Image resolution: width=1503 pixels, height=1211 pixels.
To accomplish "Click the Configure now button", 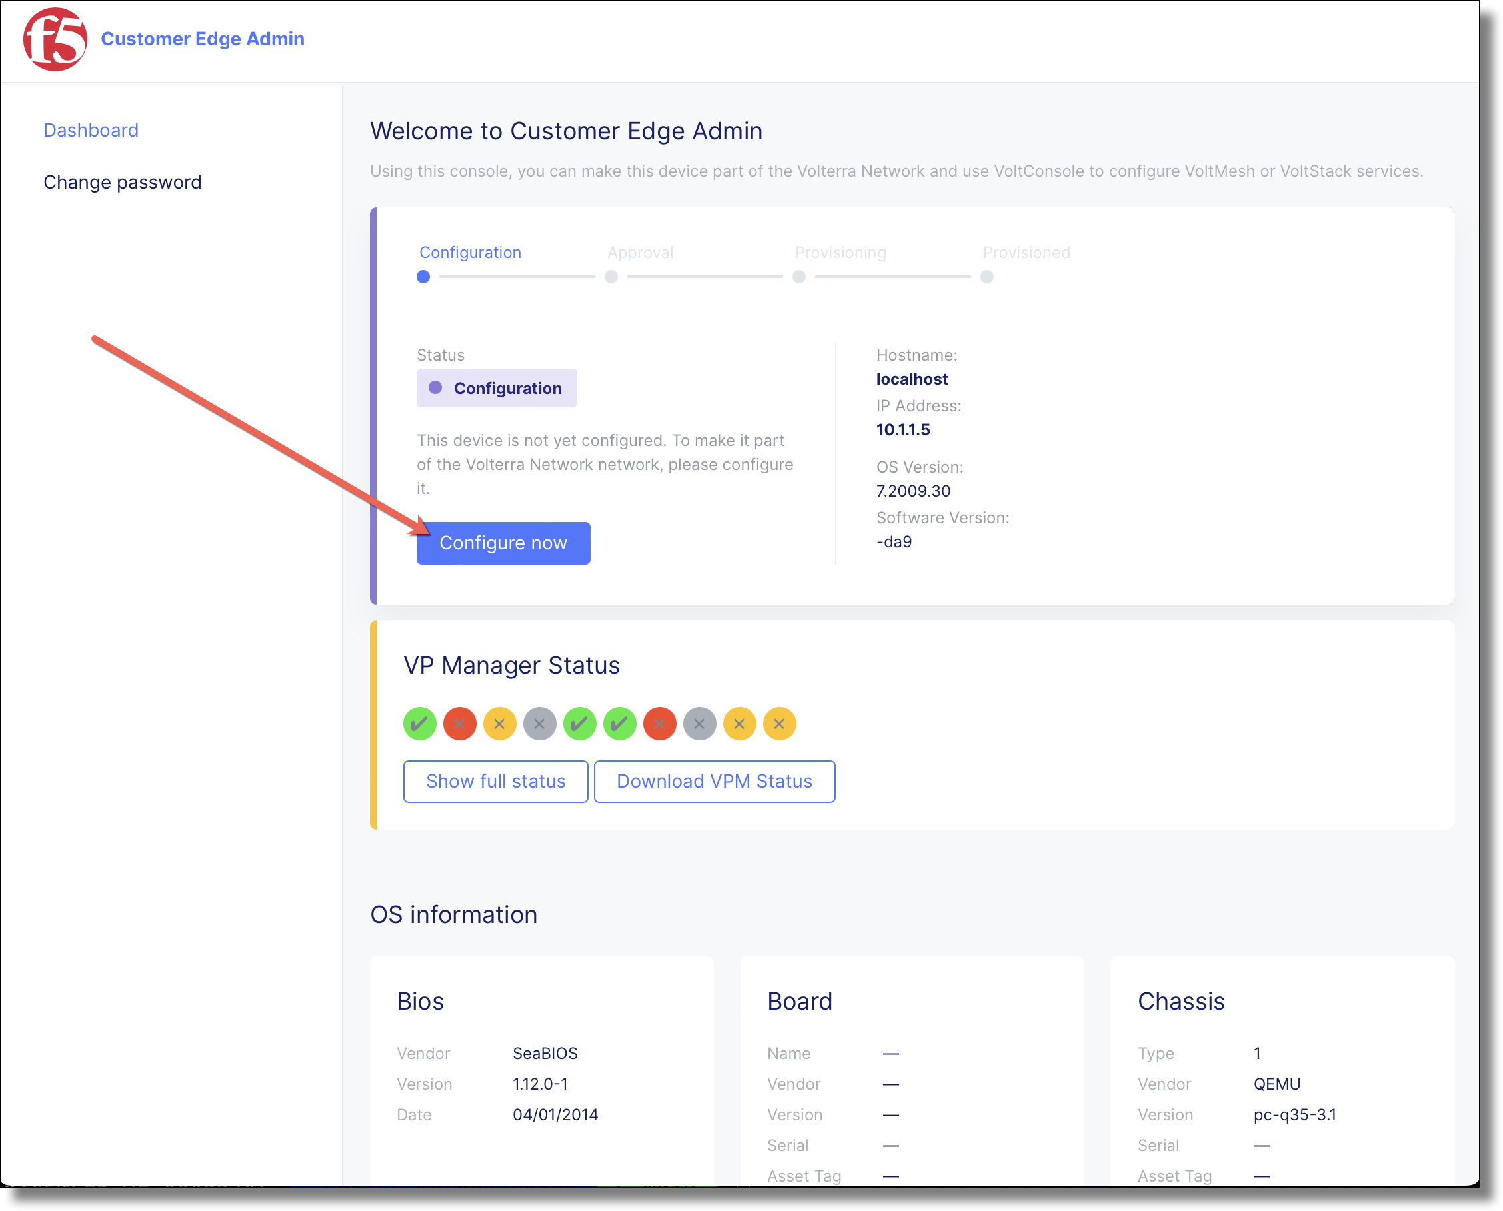I will pyautogui.click(x=504, y=543).
